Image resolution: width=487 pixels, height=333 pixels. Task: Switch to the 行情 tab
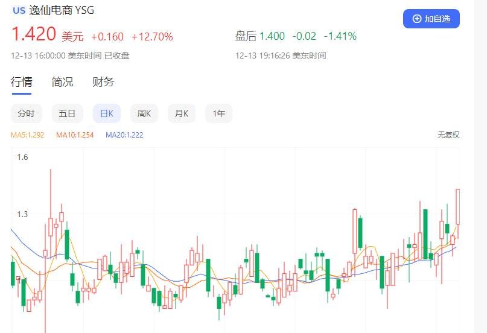click(22, 82)
